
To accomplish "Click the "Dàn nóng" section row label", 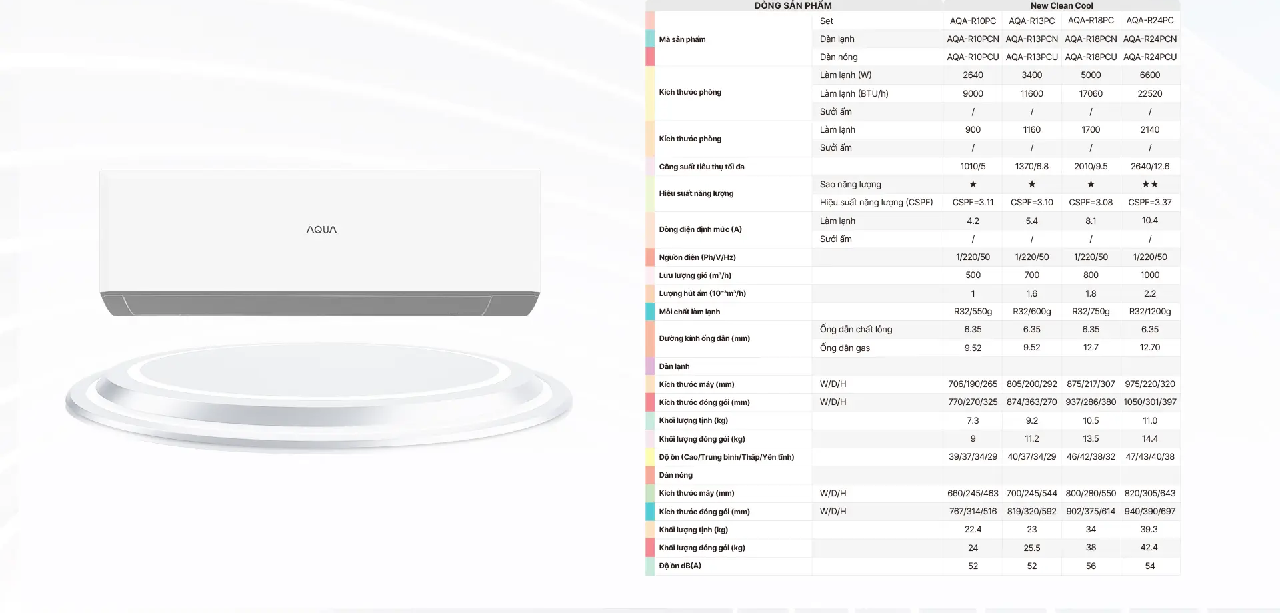I will point(675,475).
